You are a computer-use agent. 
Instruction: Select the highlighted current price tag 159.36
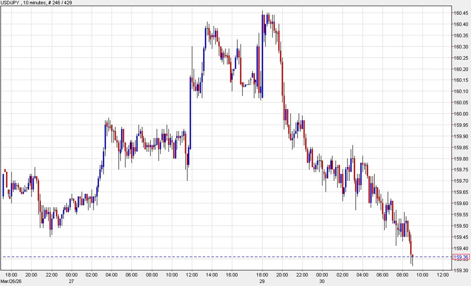tap(461, 257)
